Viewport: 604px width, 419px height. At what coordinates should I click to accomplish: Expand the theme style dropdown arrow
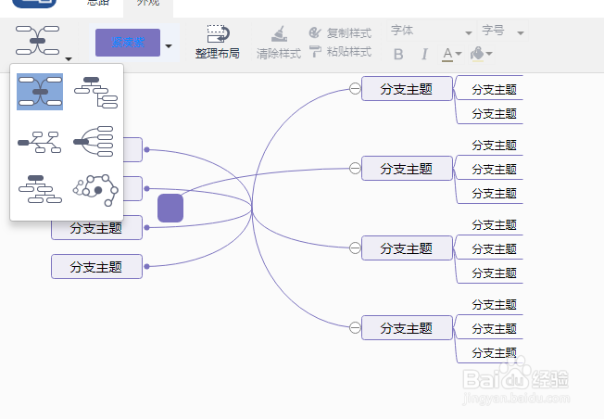click(169, 45)
